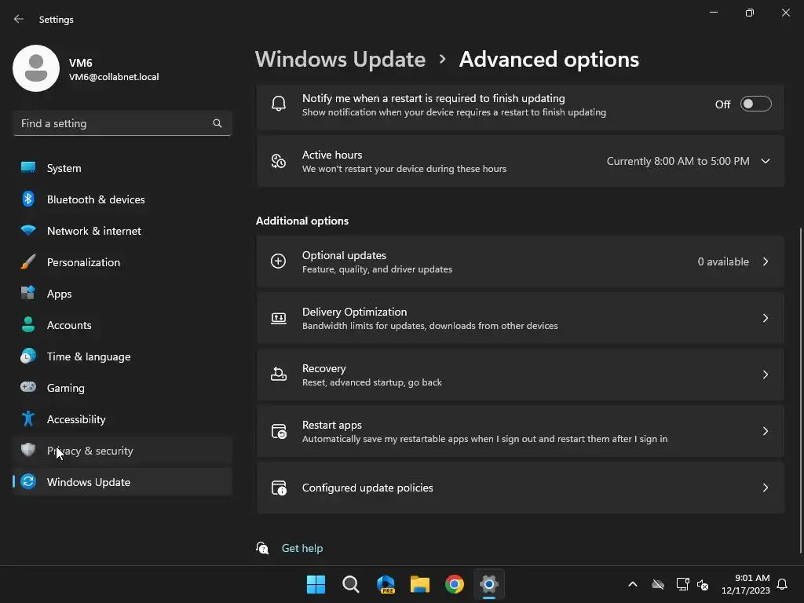Click the Apps icon in sidebar
Viewport: 804px width, 603px height.
28,293
